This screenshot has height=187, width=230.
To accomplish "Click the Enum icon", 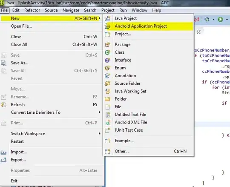I will [107, 68].
